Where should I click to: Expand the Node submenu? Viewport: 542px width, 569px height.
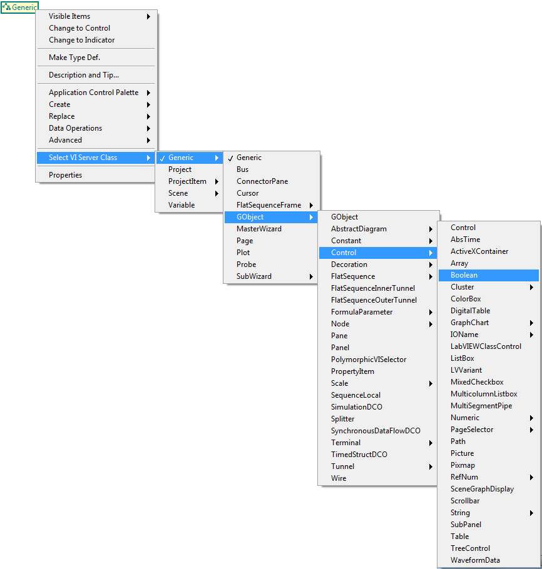tap(378, 324)
